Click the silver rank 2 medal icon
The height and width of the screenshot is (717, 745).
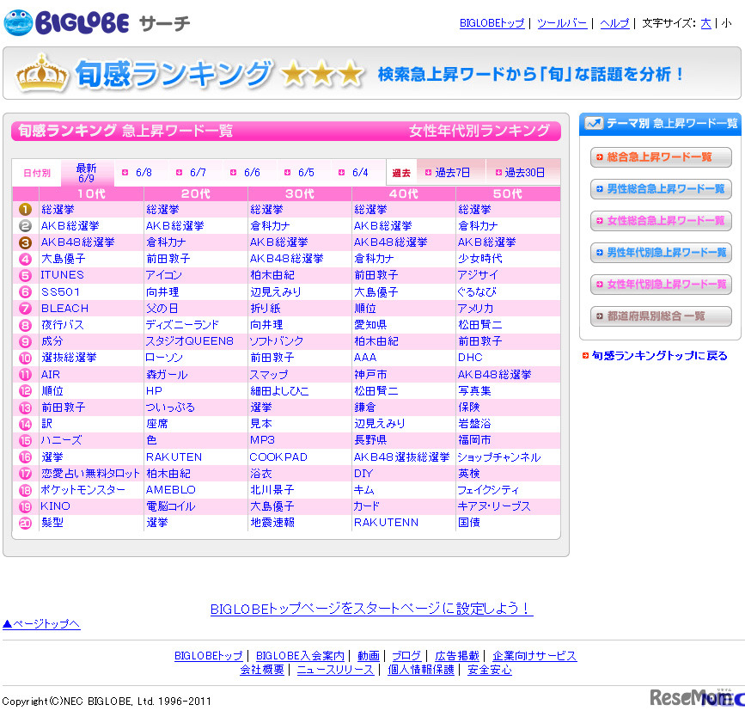tap(26, 225)
